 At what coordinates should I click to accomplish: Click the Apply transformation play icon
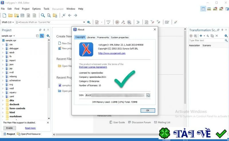click(117, 22)
